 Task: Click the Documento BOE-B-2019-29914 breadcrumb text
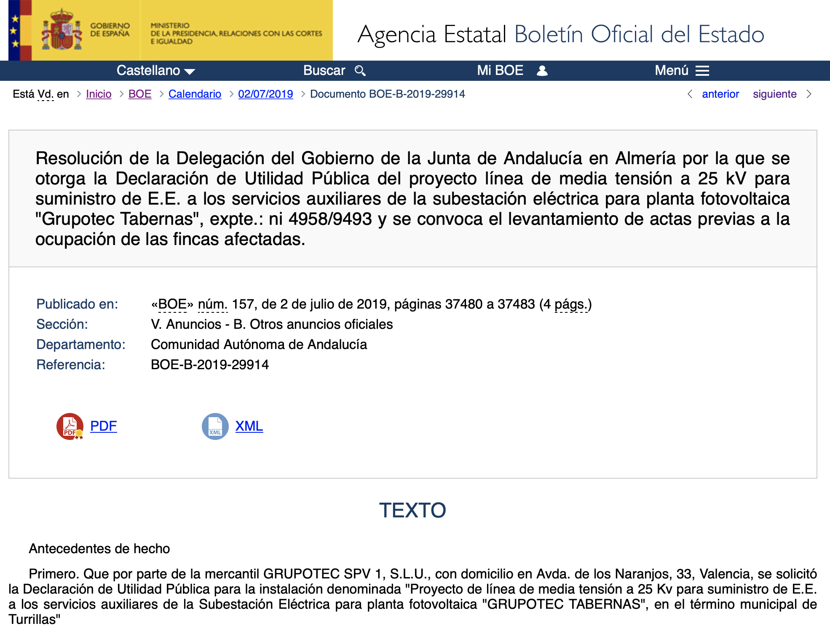388,94
